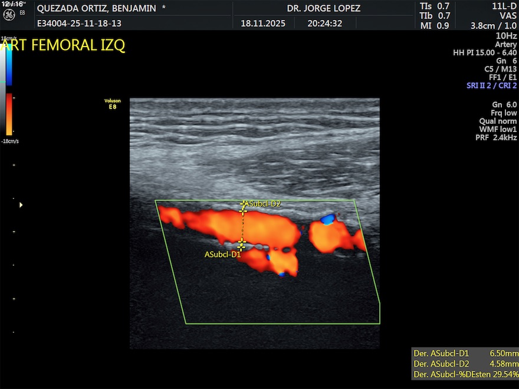Click the focal zone triangle marker on left
The image size is (519, 389).
[x=21, y=205]
